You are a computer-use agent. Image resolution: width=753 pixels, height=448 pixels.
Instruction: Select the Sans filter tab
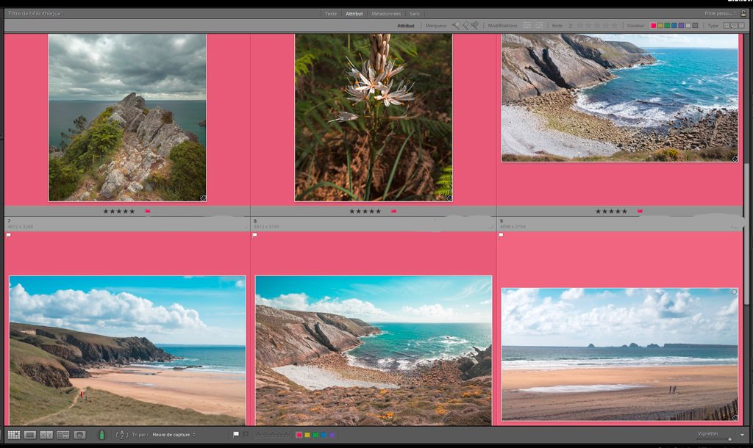click(415, 13)
